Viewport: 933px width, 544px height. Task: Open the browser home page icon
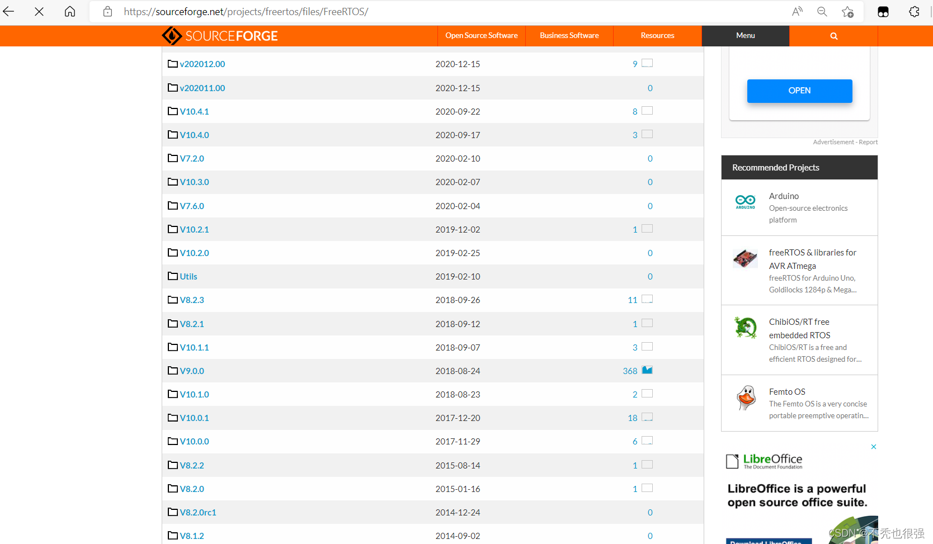click(x=70, y=11)
